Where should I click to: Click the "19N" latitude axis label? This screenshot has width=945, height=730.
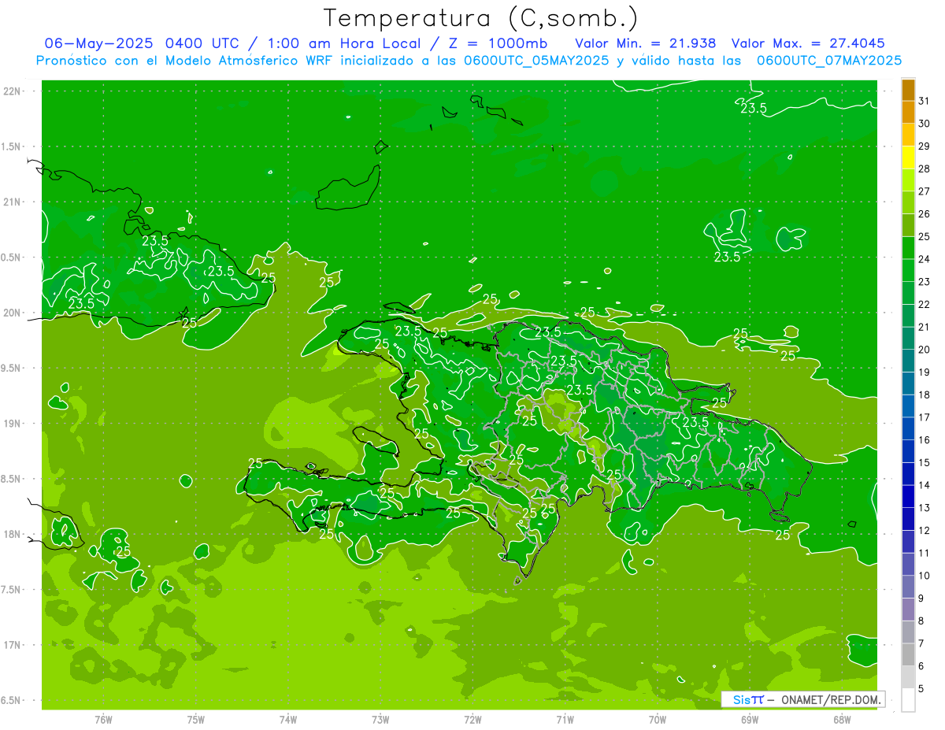13,423
